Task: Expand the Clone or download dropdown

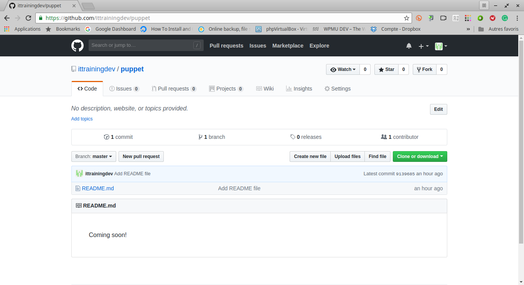Action: pos(420,157)
